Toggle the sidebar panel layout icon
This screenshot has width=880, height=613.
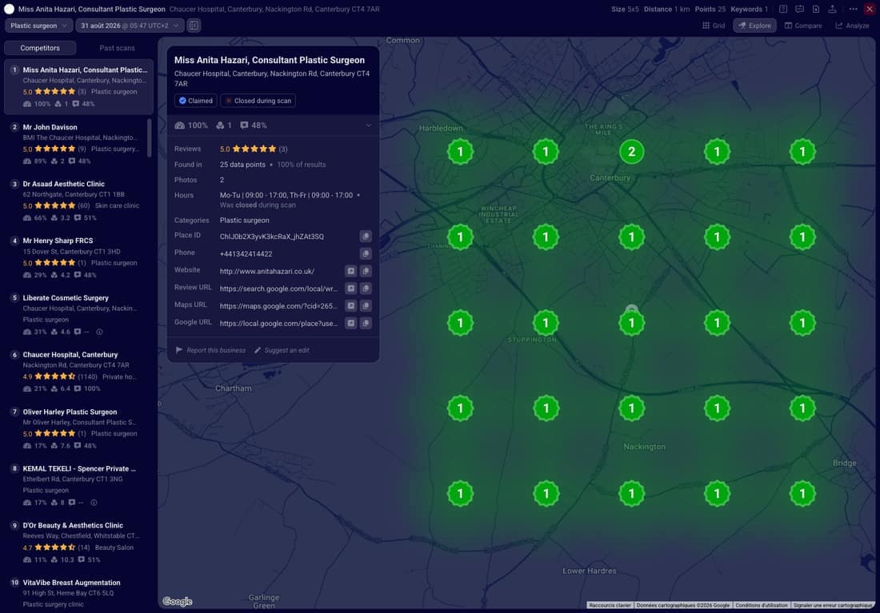194,26
